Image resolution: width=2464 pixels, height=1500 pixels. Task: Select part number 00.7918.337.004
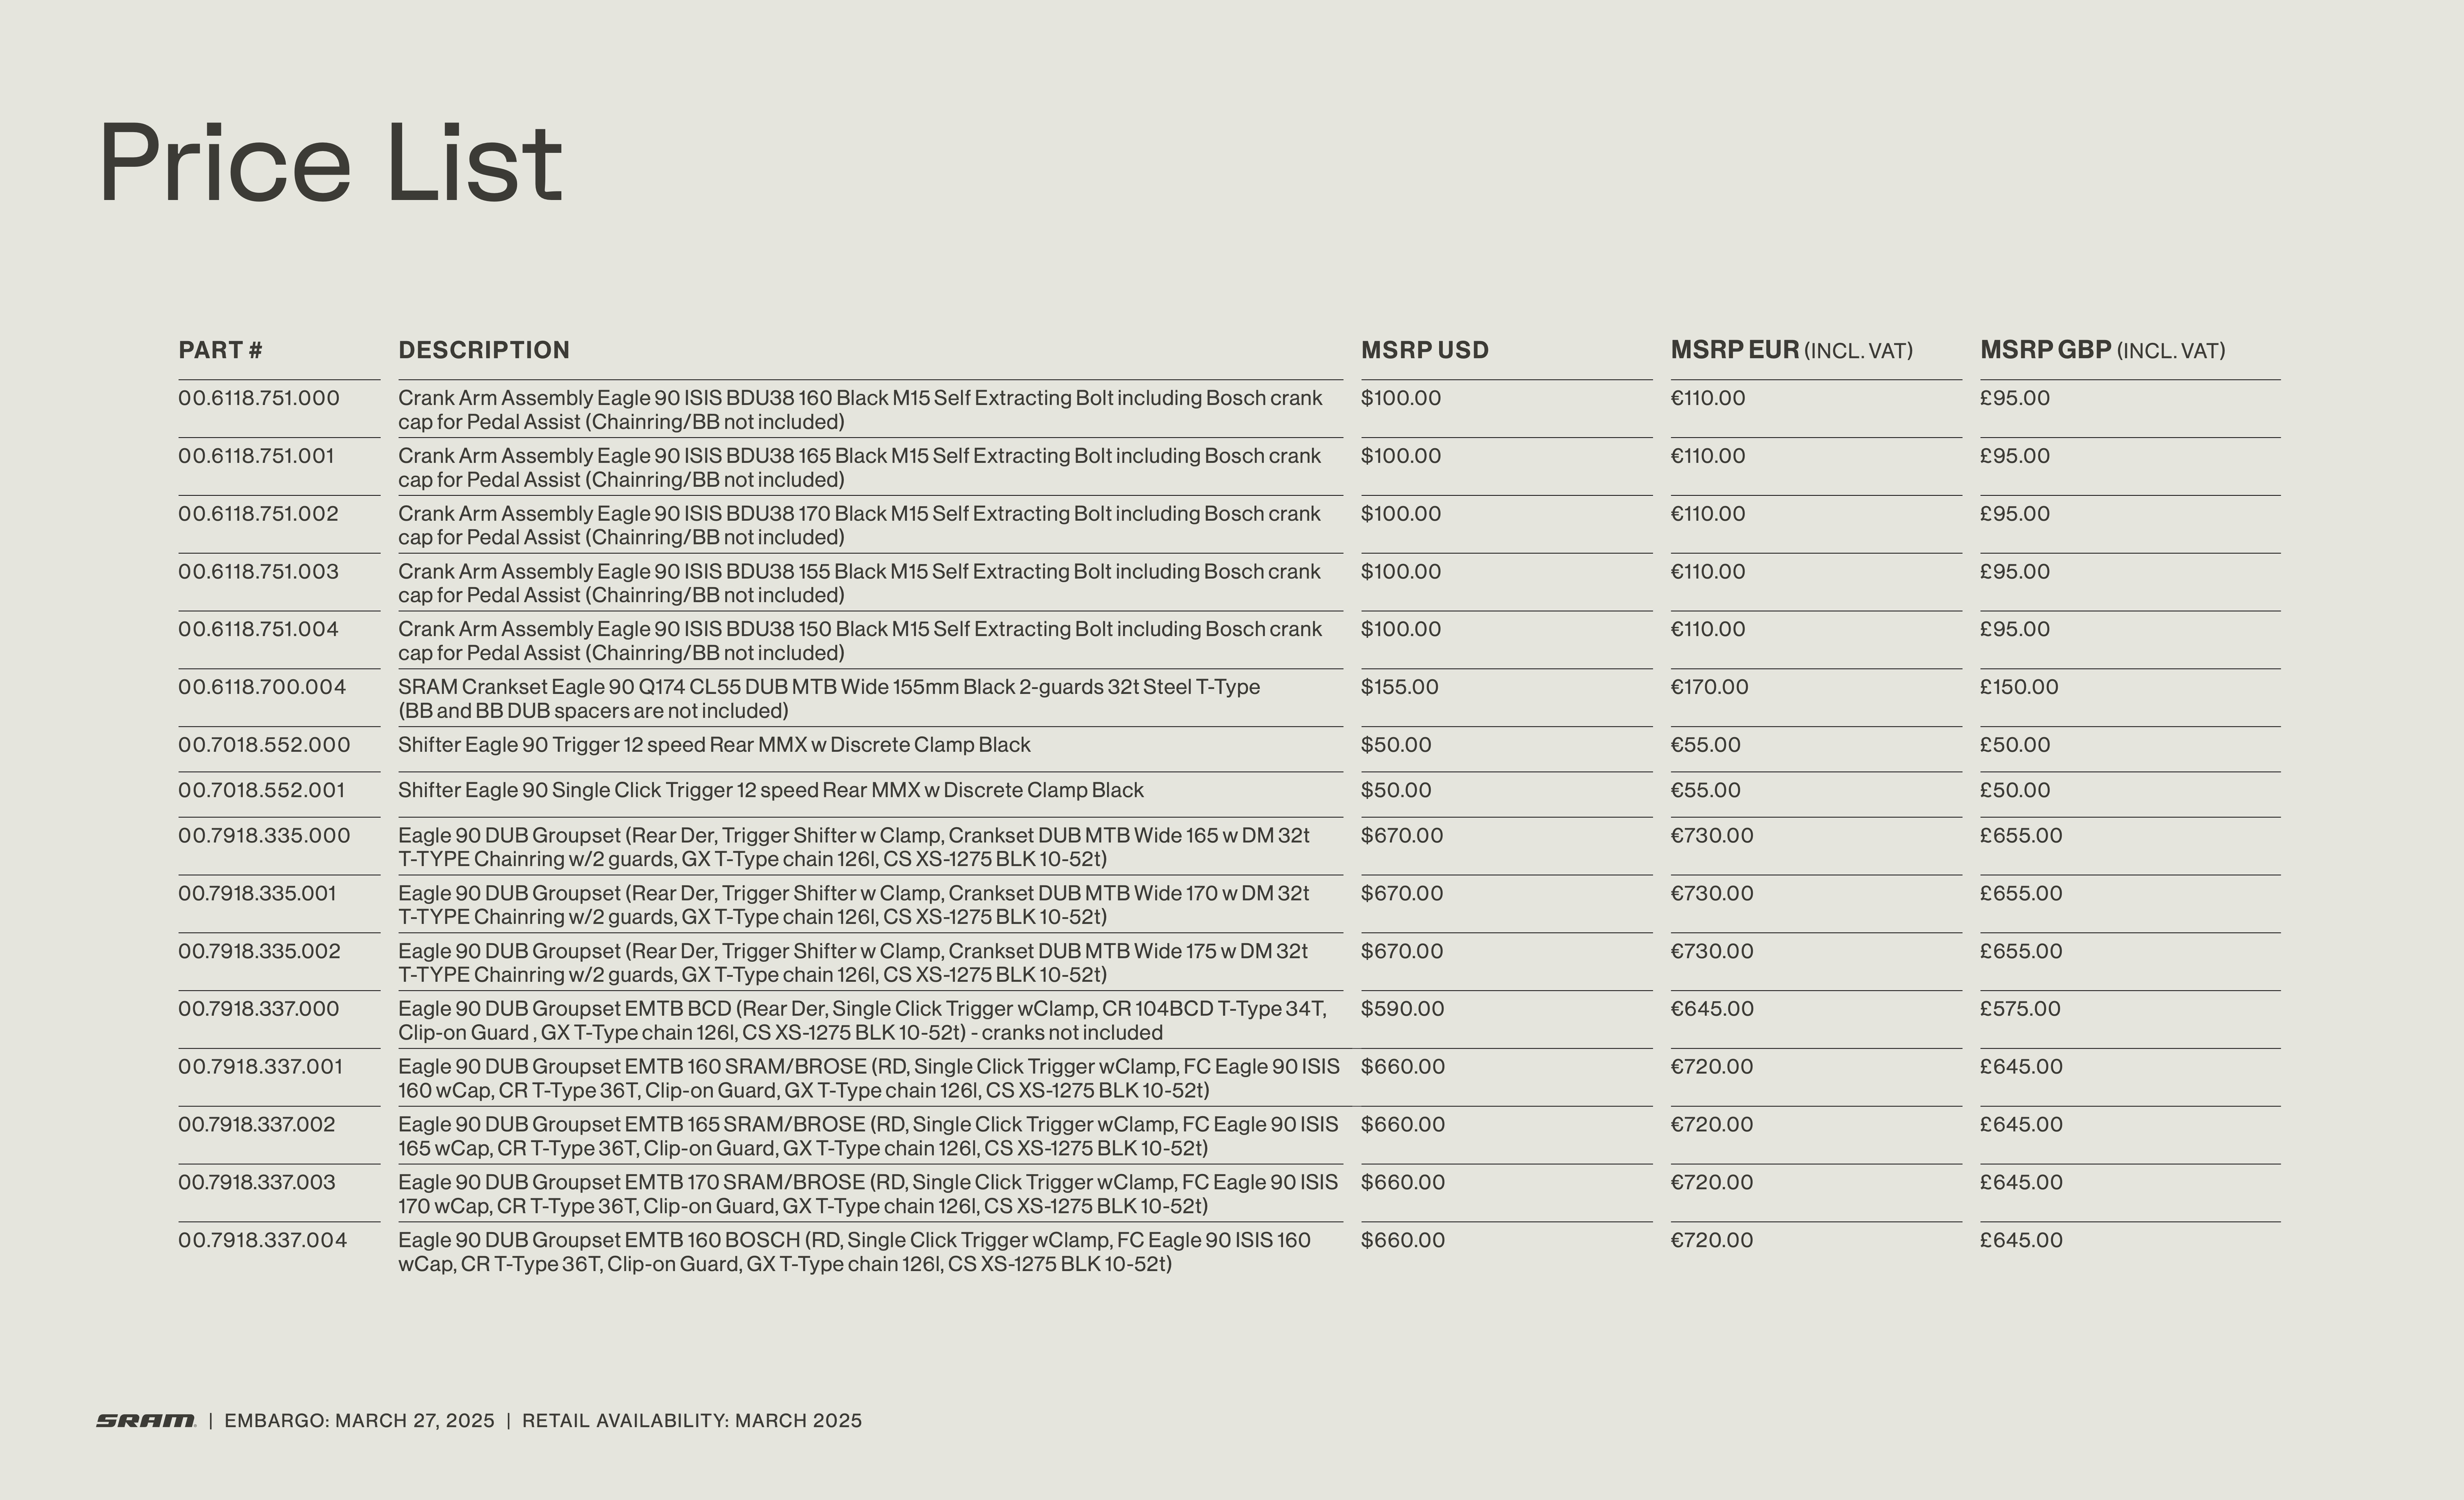click(263, 1240)
